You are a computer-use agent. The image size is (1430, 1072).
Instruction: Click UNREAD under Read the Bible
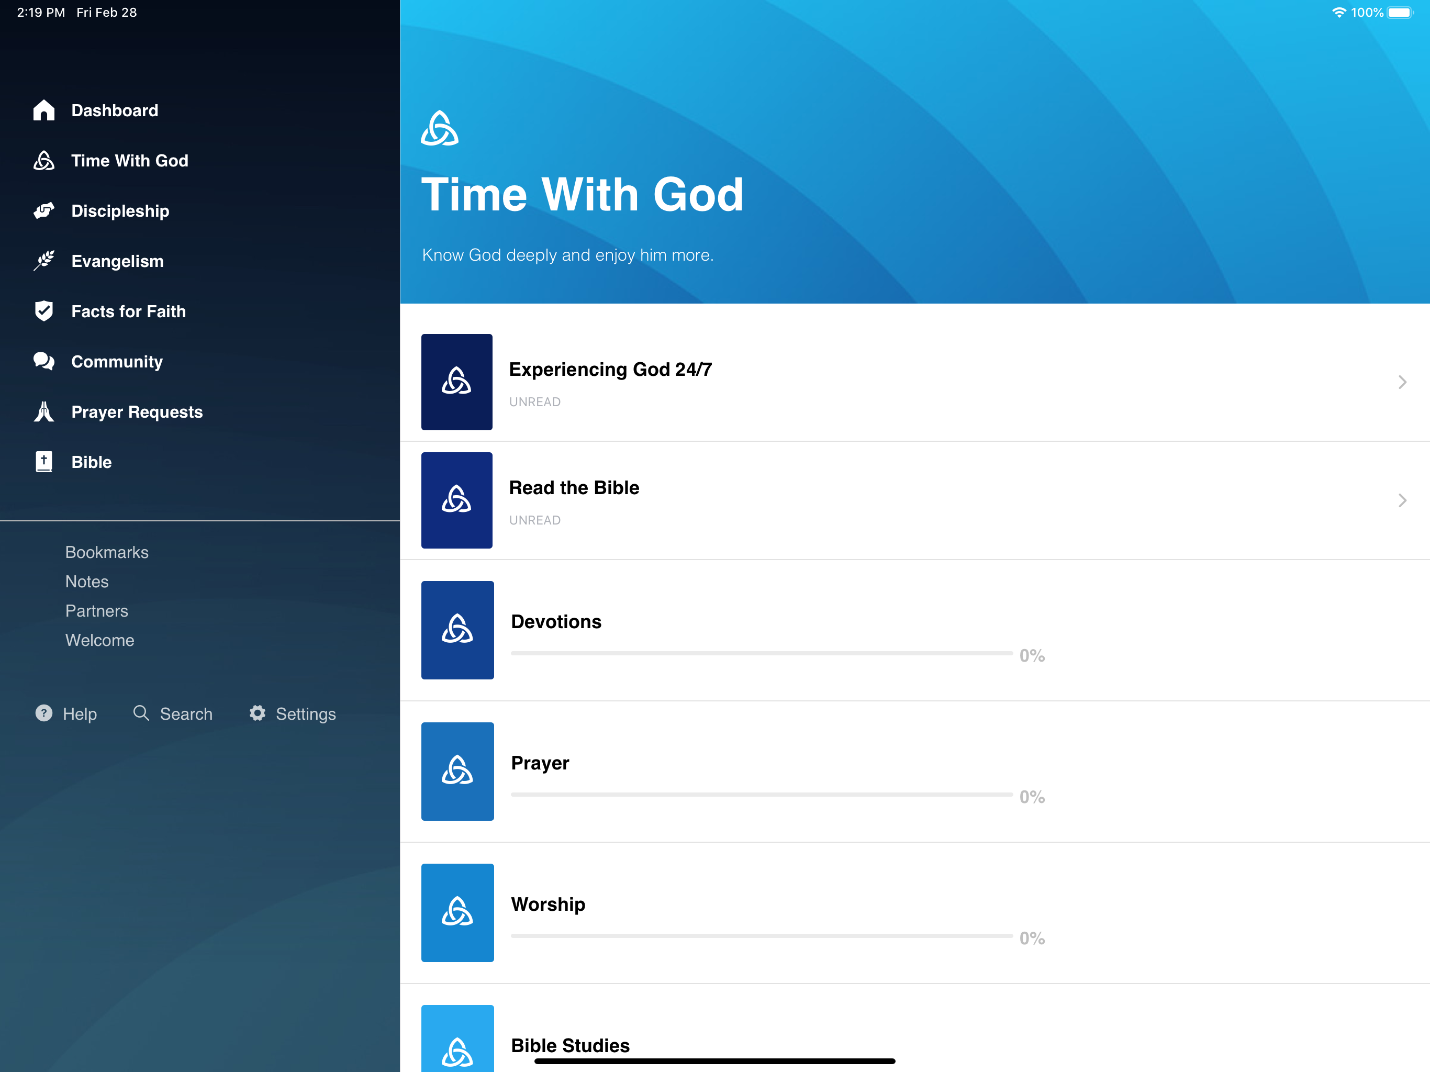534,520
